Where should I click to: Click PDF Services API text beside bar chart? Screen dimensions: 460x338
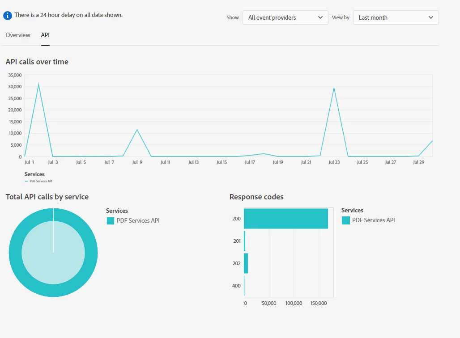point(374,220)
